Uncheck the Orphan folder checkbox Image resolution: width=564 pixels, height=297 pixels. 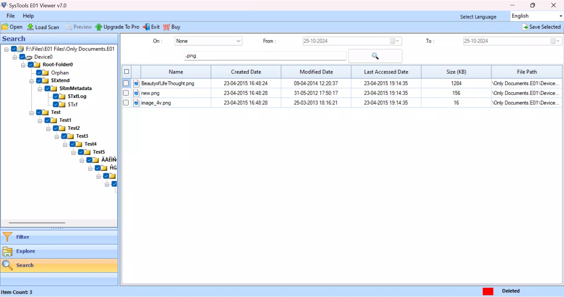tap(39, 72)
